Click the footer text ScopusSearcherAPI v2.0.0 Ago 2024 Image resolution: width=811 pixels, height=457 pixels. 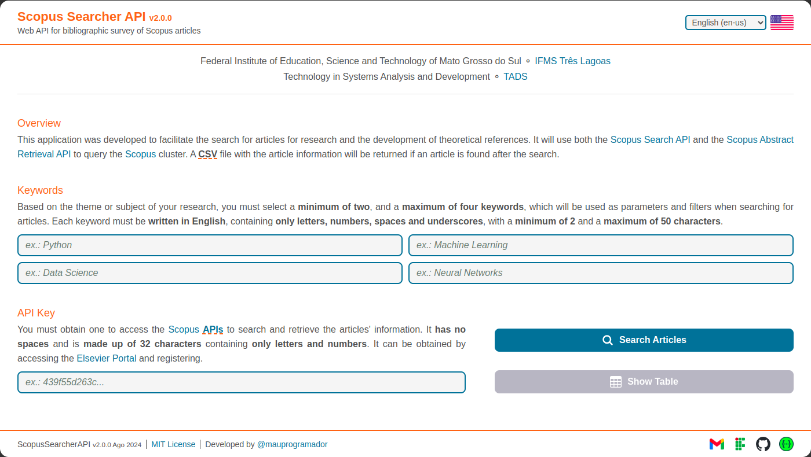click(x=79, y=444)
